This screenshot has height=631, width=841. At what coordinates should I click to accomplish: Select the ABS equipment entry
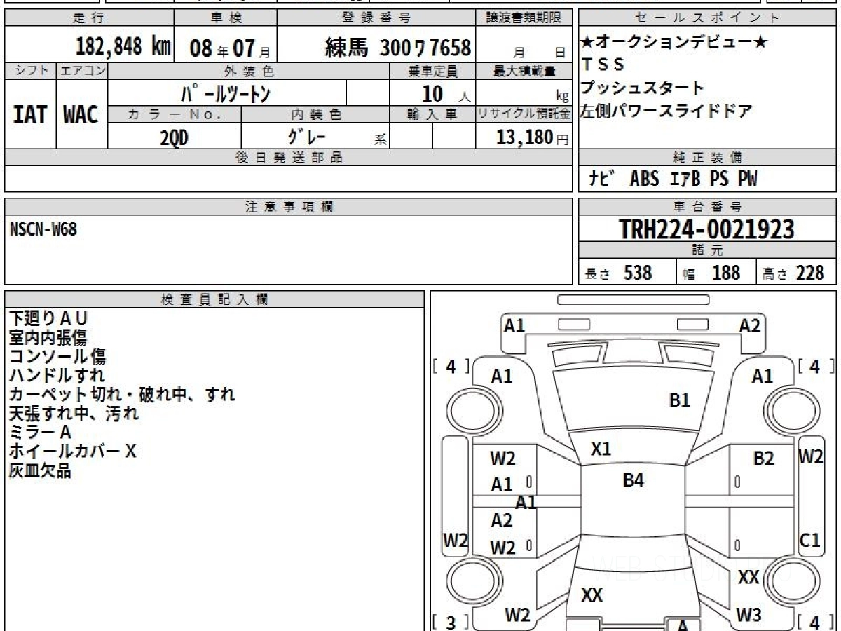coord(645,179)
